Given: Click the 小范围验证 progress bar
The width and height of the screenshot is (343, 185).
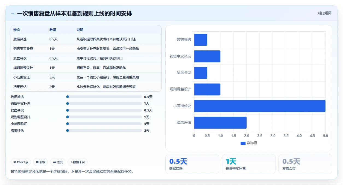Looking at the screenshot, I should click(x=104, y=124).
